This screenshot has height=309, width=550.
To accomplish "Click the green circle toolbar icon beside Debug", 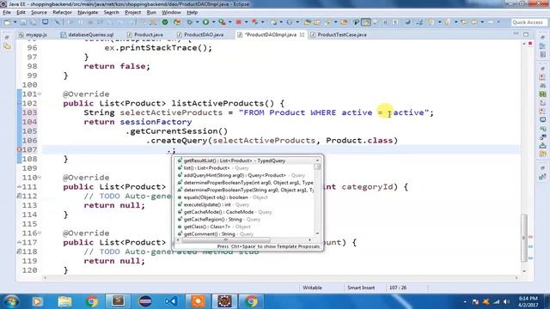I will (165, 22).
